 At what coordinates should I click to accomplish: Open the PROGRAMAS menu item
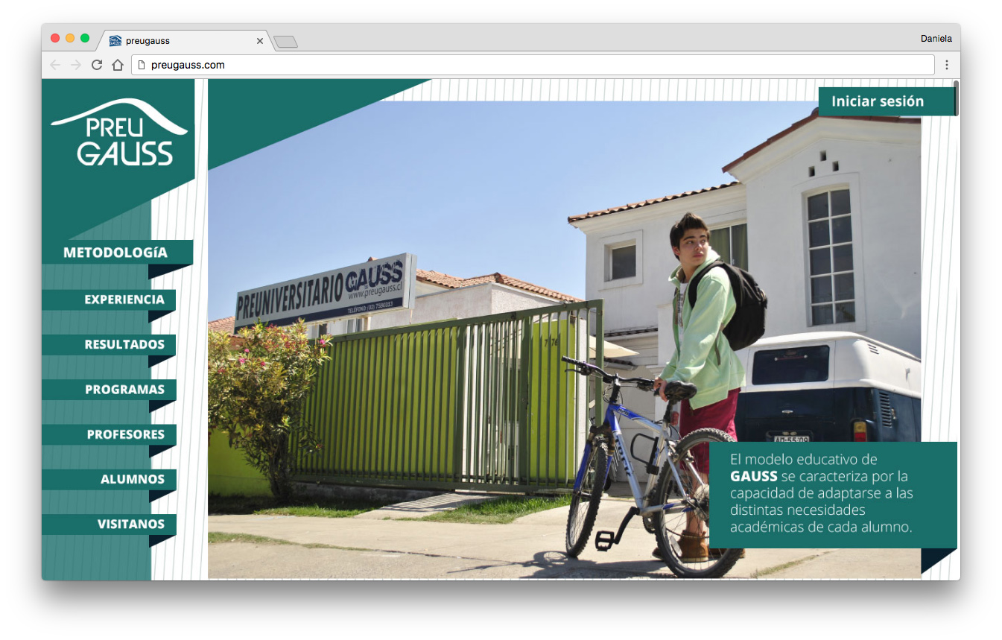(x=109, y=390)
